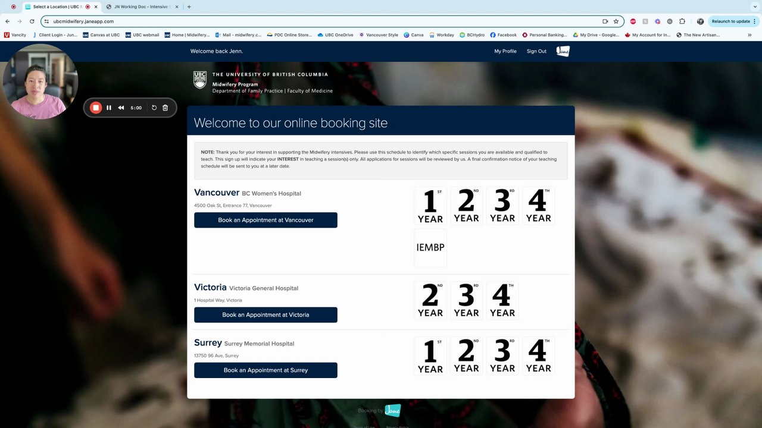The image size is (762, 428).
Task: Open the Extensions puzzle piece menu
Action: (682, 21)
